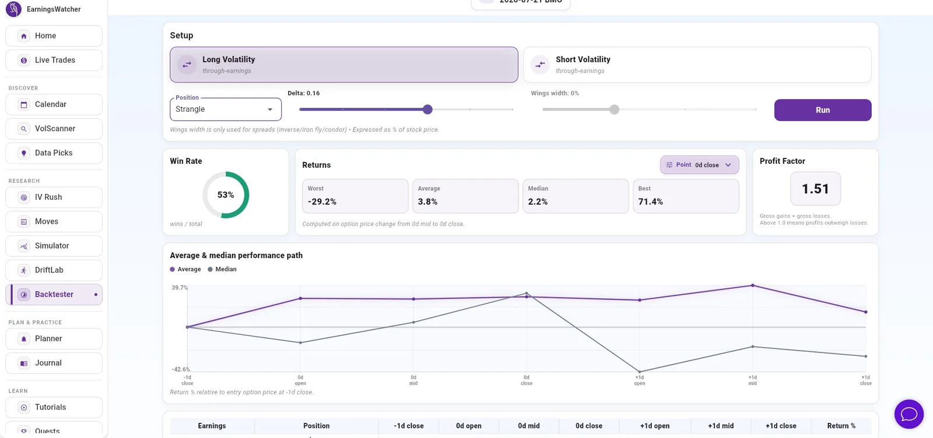Click the Delta slider handle

pos(427,110)
